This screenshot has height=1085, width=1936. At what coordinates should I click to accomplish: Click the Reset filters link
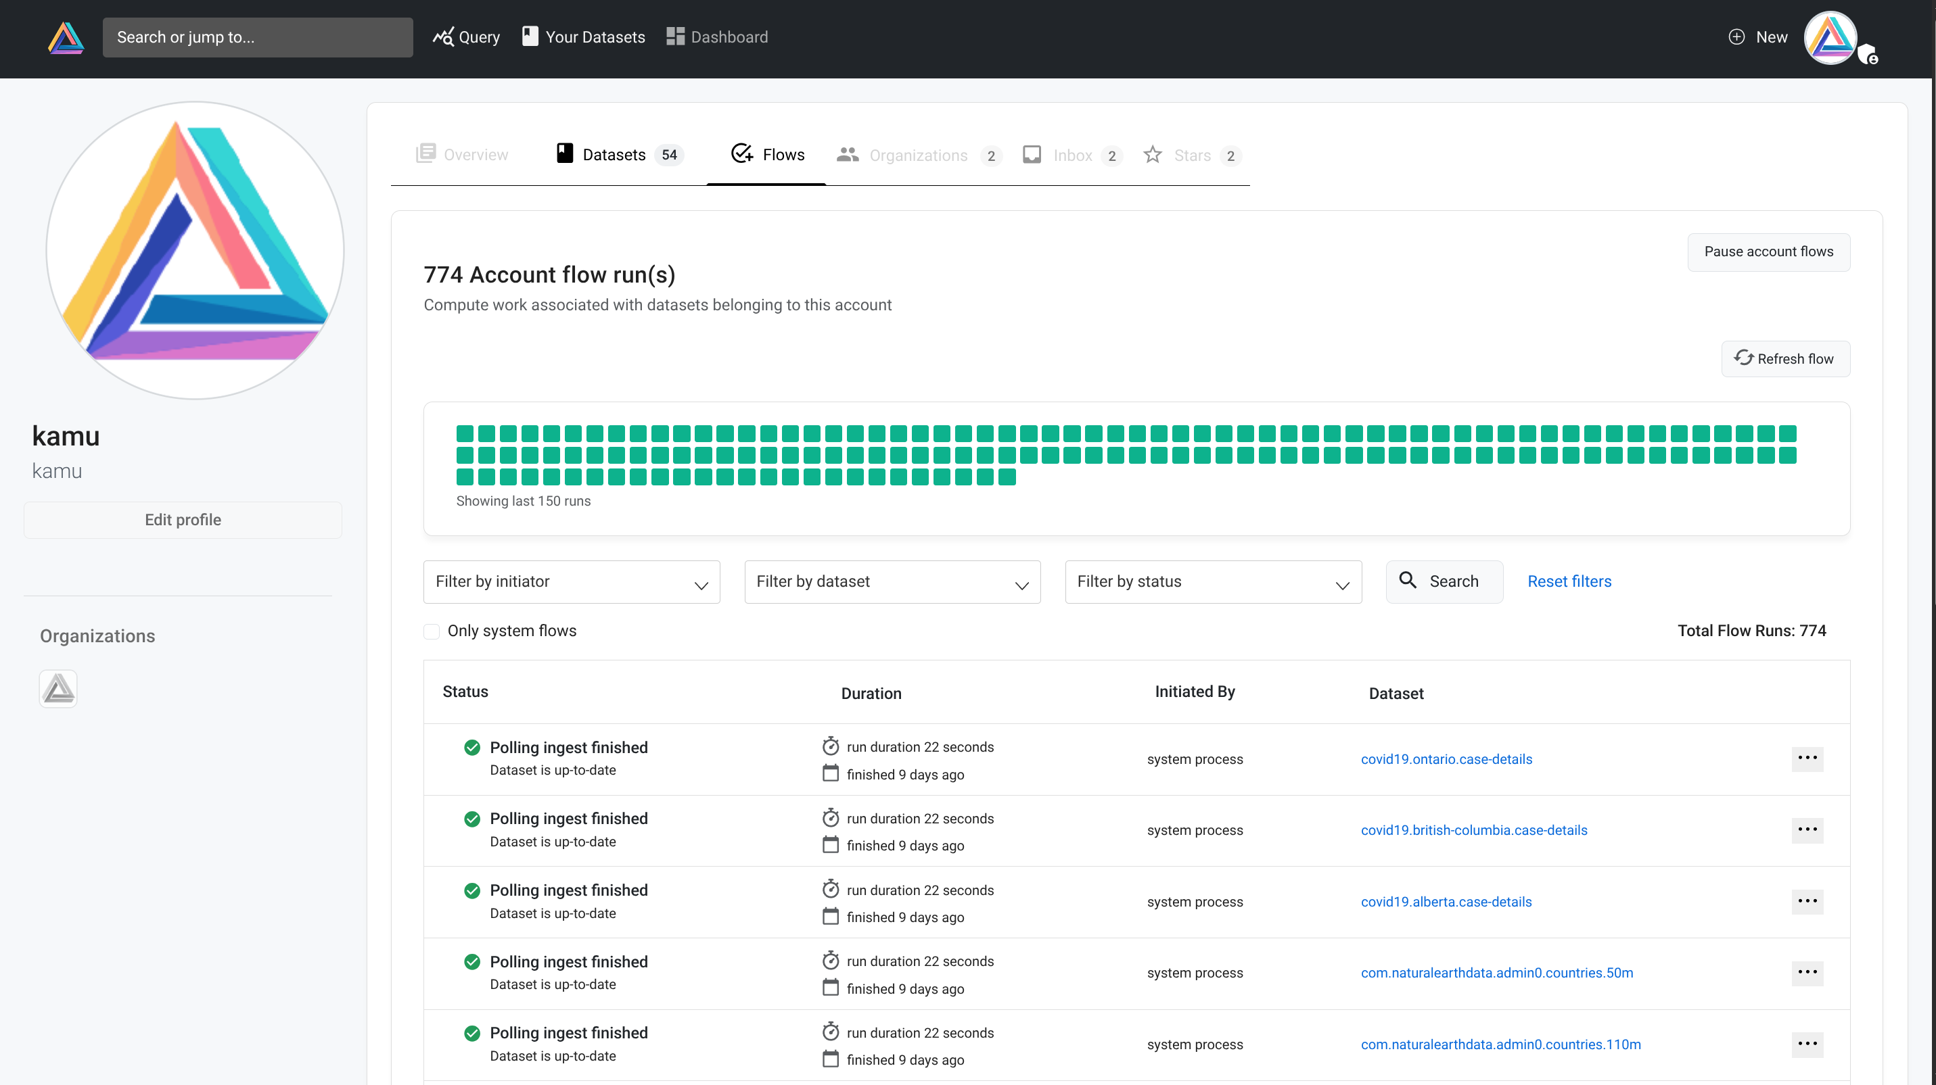[x=1569, y=581]
